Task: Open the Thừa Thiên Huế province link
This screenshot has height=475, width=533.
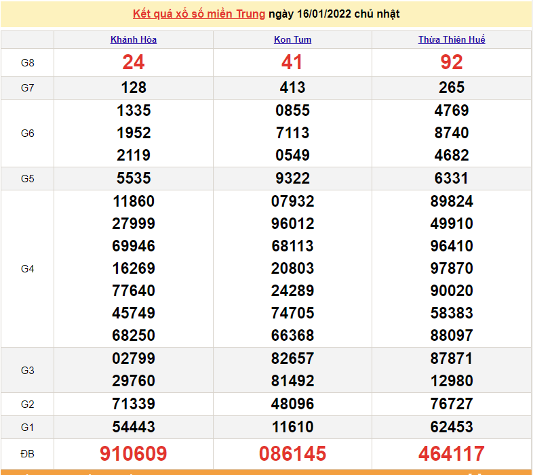Action: point(452,39)
